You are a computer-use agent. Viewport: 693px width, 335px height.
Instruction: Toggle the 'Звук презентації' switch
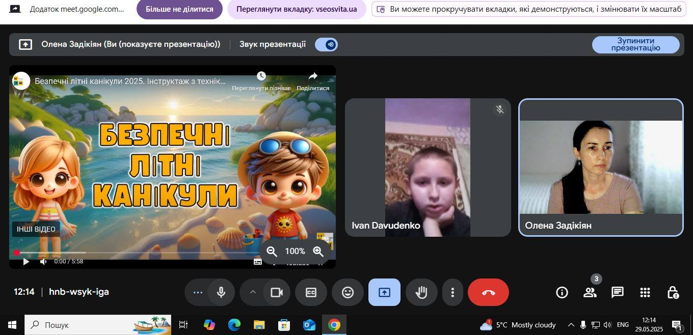[x=326, y=45]
